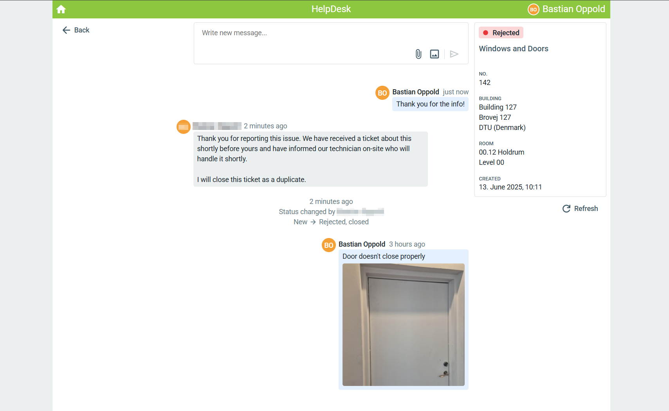Image resolution: width=669 pixels, height=411 pixels.
Task: Attach a file with the paperclip icon
Action: click(x=418, y=54)
